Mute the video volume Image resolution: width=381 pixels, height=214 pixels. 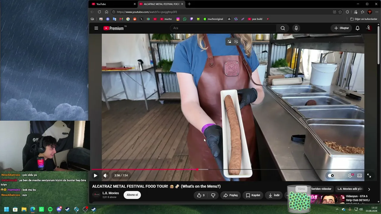(105, 175)
